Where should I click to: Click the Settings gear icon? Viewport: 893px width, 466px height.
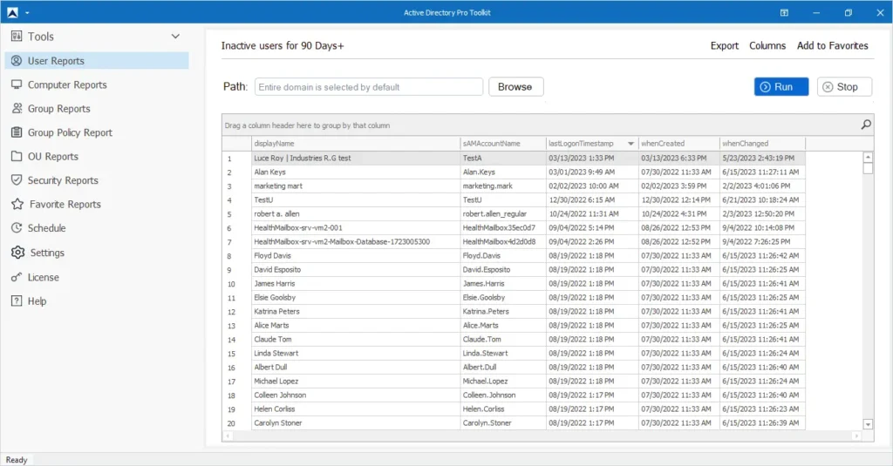17,252
